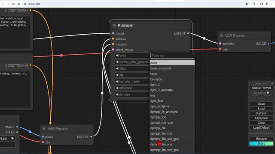Image resolution: width=275 pixels, height=154 pixels.
Task: Bookmark the page with the star icon
Action: pyautogui.click(x=247, y=4)
